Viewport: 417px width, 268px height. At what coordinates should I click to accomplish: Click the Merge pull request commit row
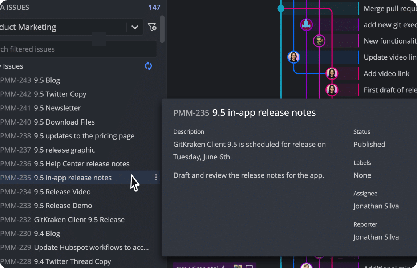pos(389,8)
